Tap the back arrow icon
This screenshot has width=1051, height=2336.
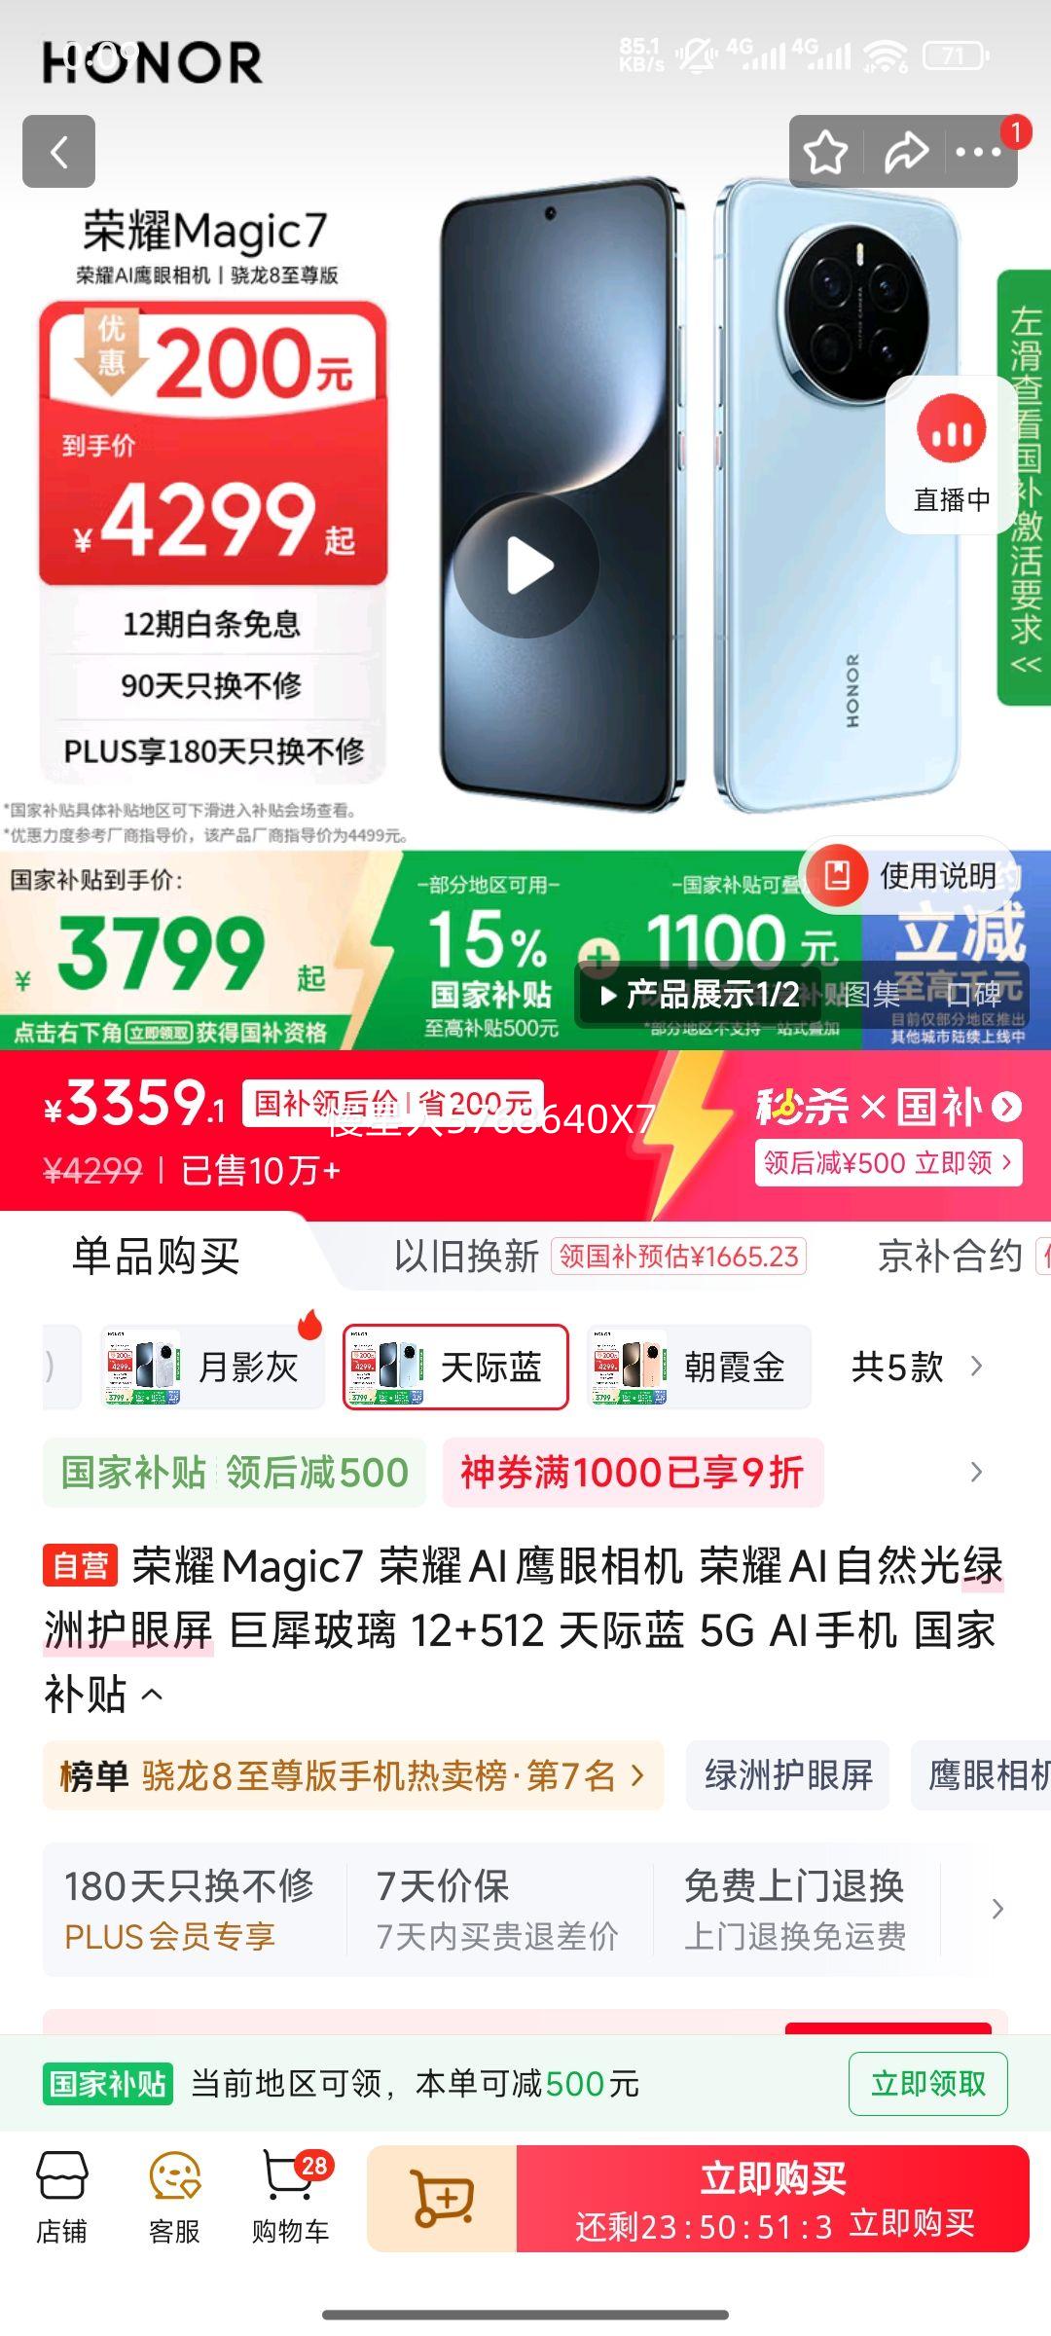click(x=58, y=151)
